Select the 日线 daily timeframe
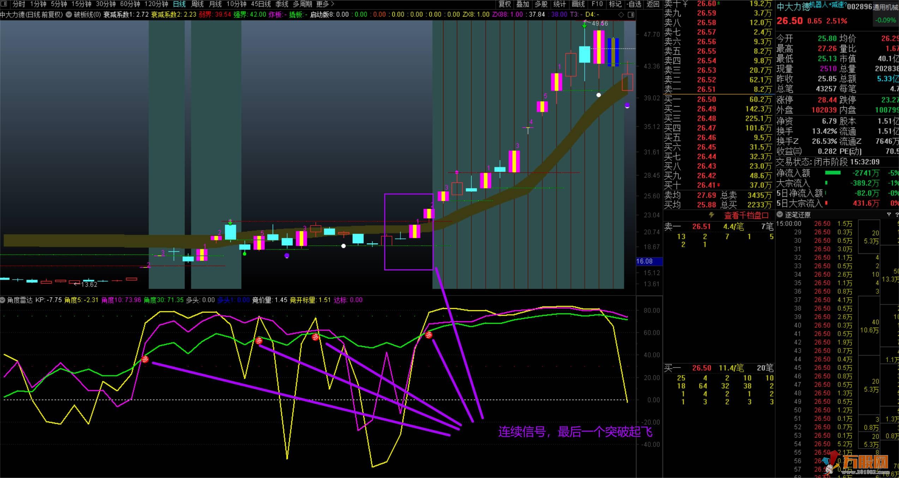The image size is (899, 478). click(x=179, y=4)
